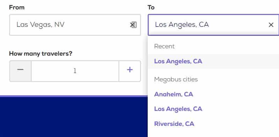Click the From label above the origin field
The image size is (279, 137).
click(17, 7)
